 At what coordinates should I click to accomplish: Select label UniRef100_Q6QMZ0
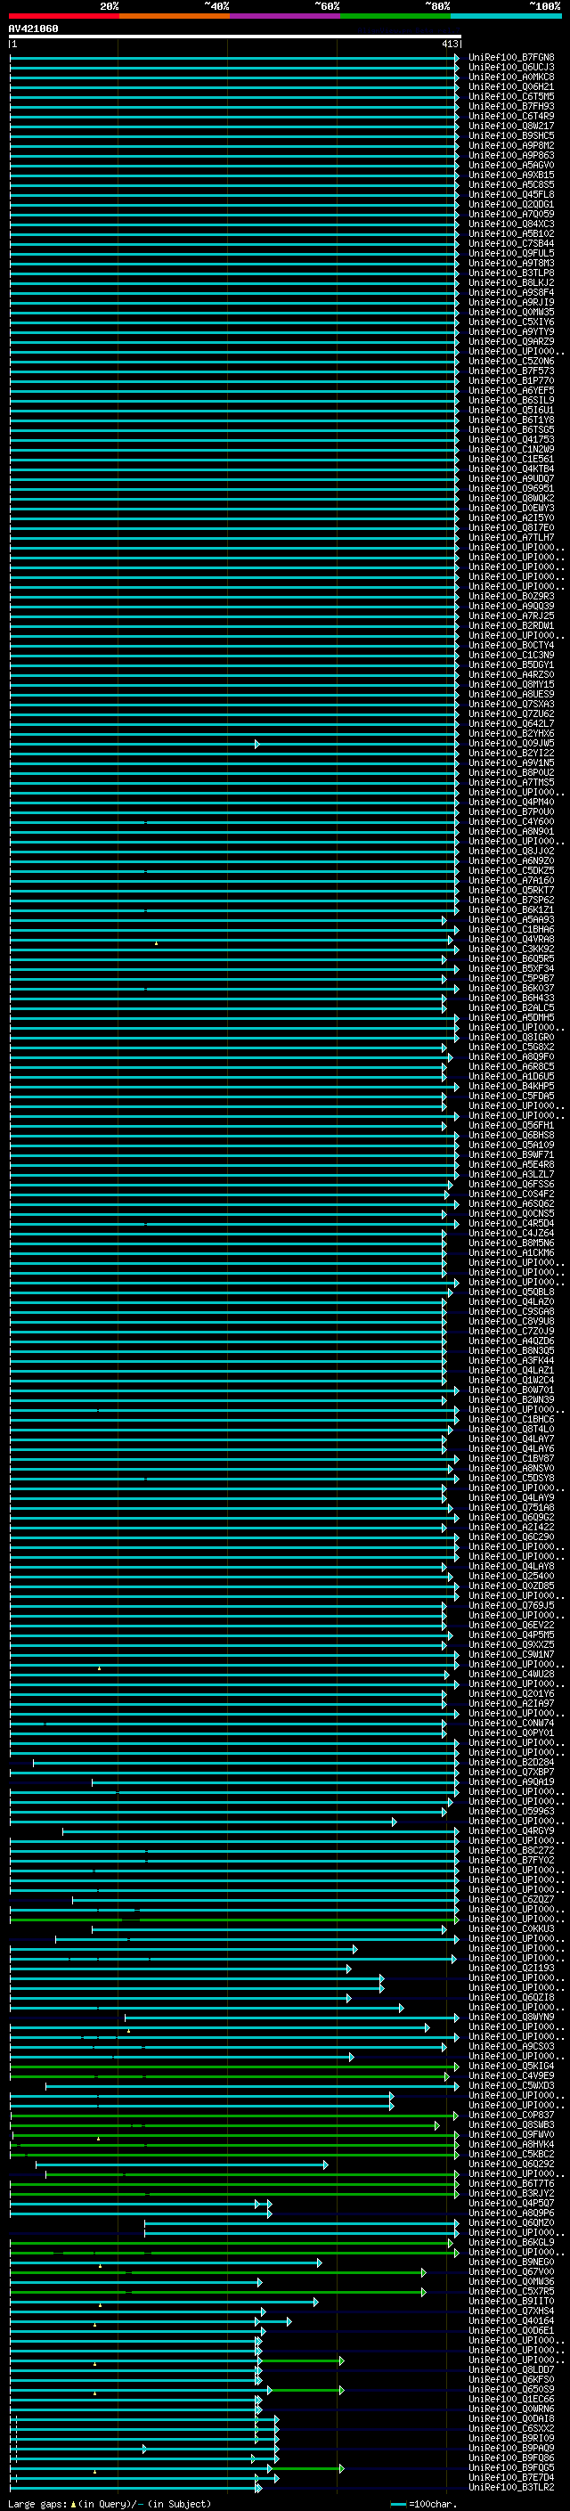511,2223
